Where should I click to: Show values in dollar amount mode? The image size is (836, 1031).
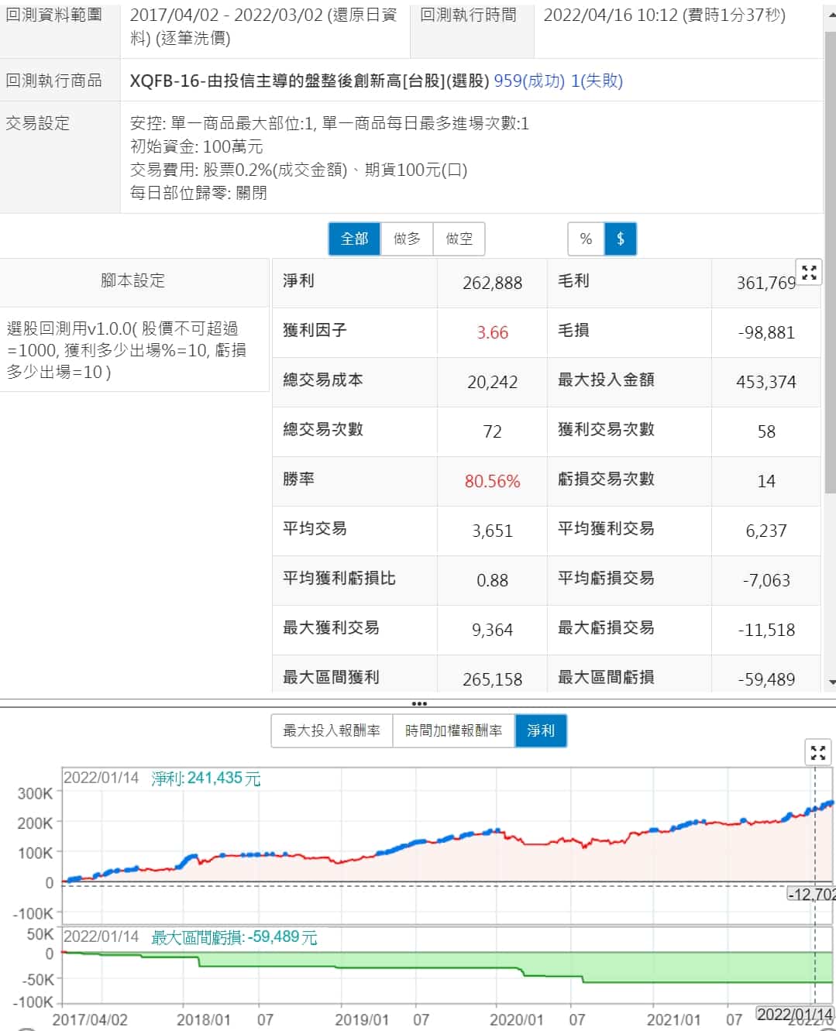coord(621,239)
